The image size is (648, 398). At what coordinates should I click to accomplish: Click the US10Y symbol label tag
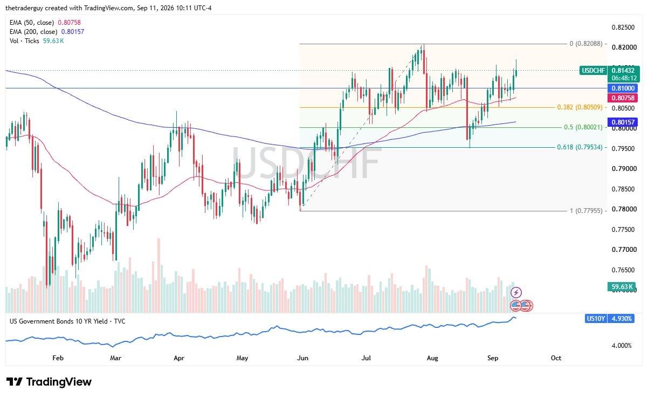click(595, 319)
